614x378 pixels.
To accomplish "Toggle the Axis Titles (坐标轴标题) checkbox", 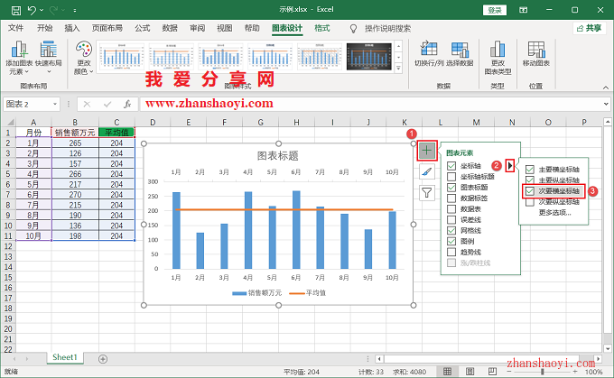I will [x=451, y=177].
